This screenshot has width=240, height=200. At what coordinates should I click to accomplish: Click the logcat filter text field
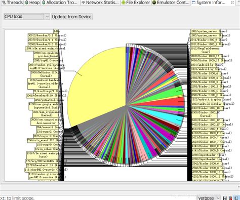point(98,198)
